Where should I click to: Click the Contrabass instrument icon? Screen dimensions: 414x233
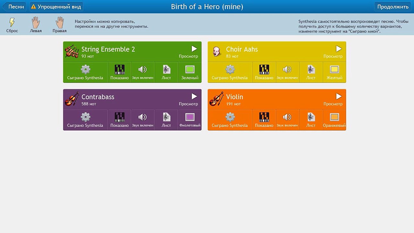point(72,99)
